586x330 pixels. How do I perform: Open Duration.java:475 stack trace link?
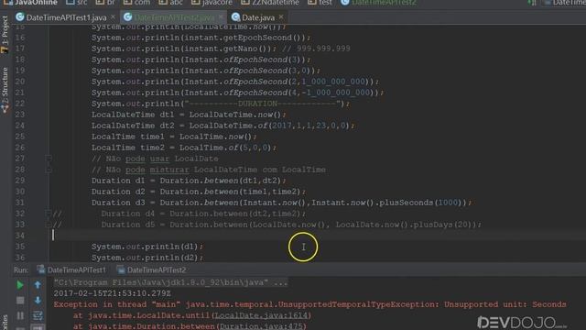[261, 326]
